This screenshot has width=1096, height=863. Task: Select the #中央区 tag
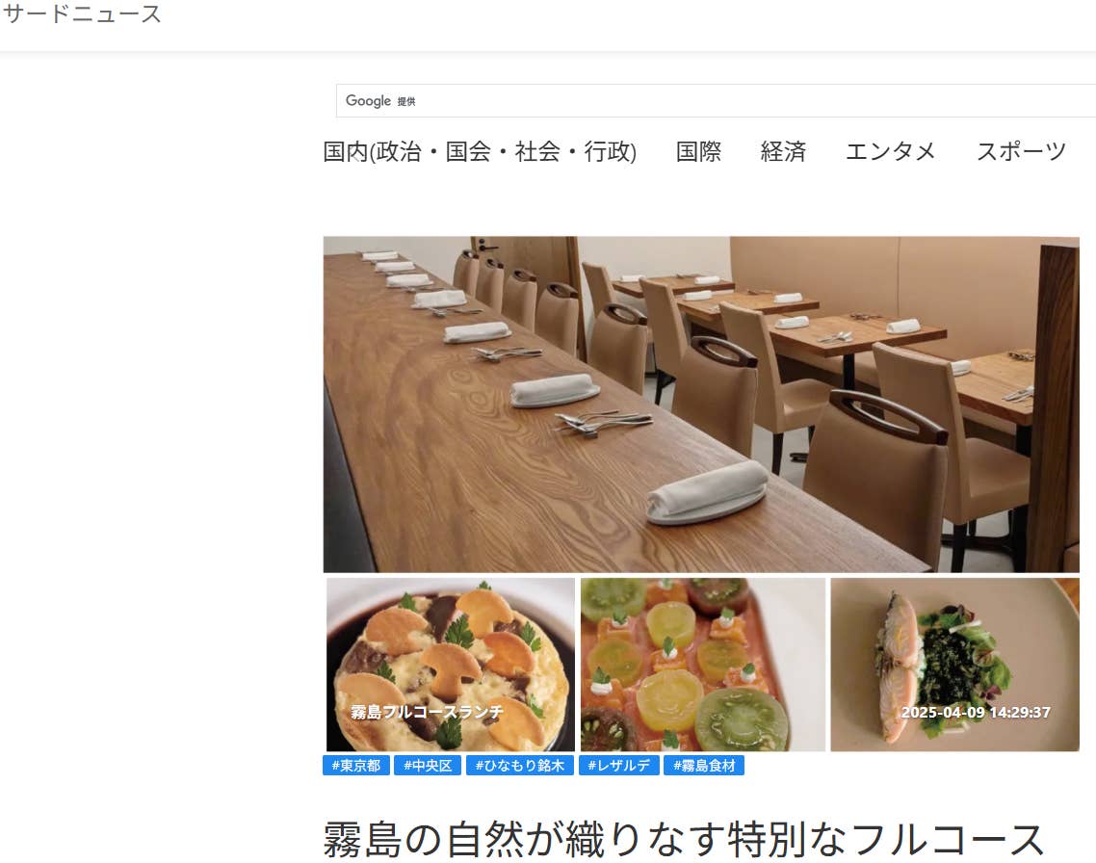click(428, 766)
